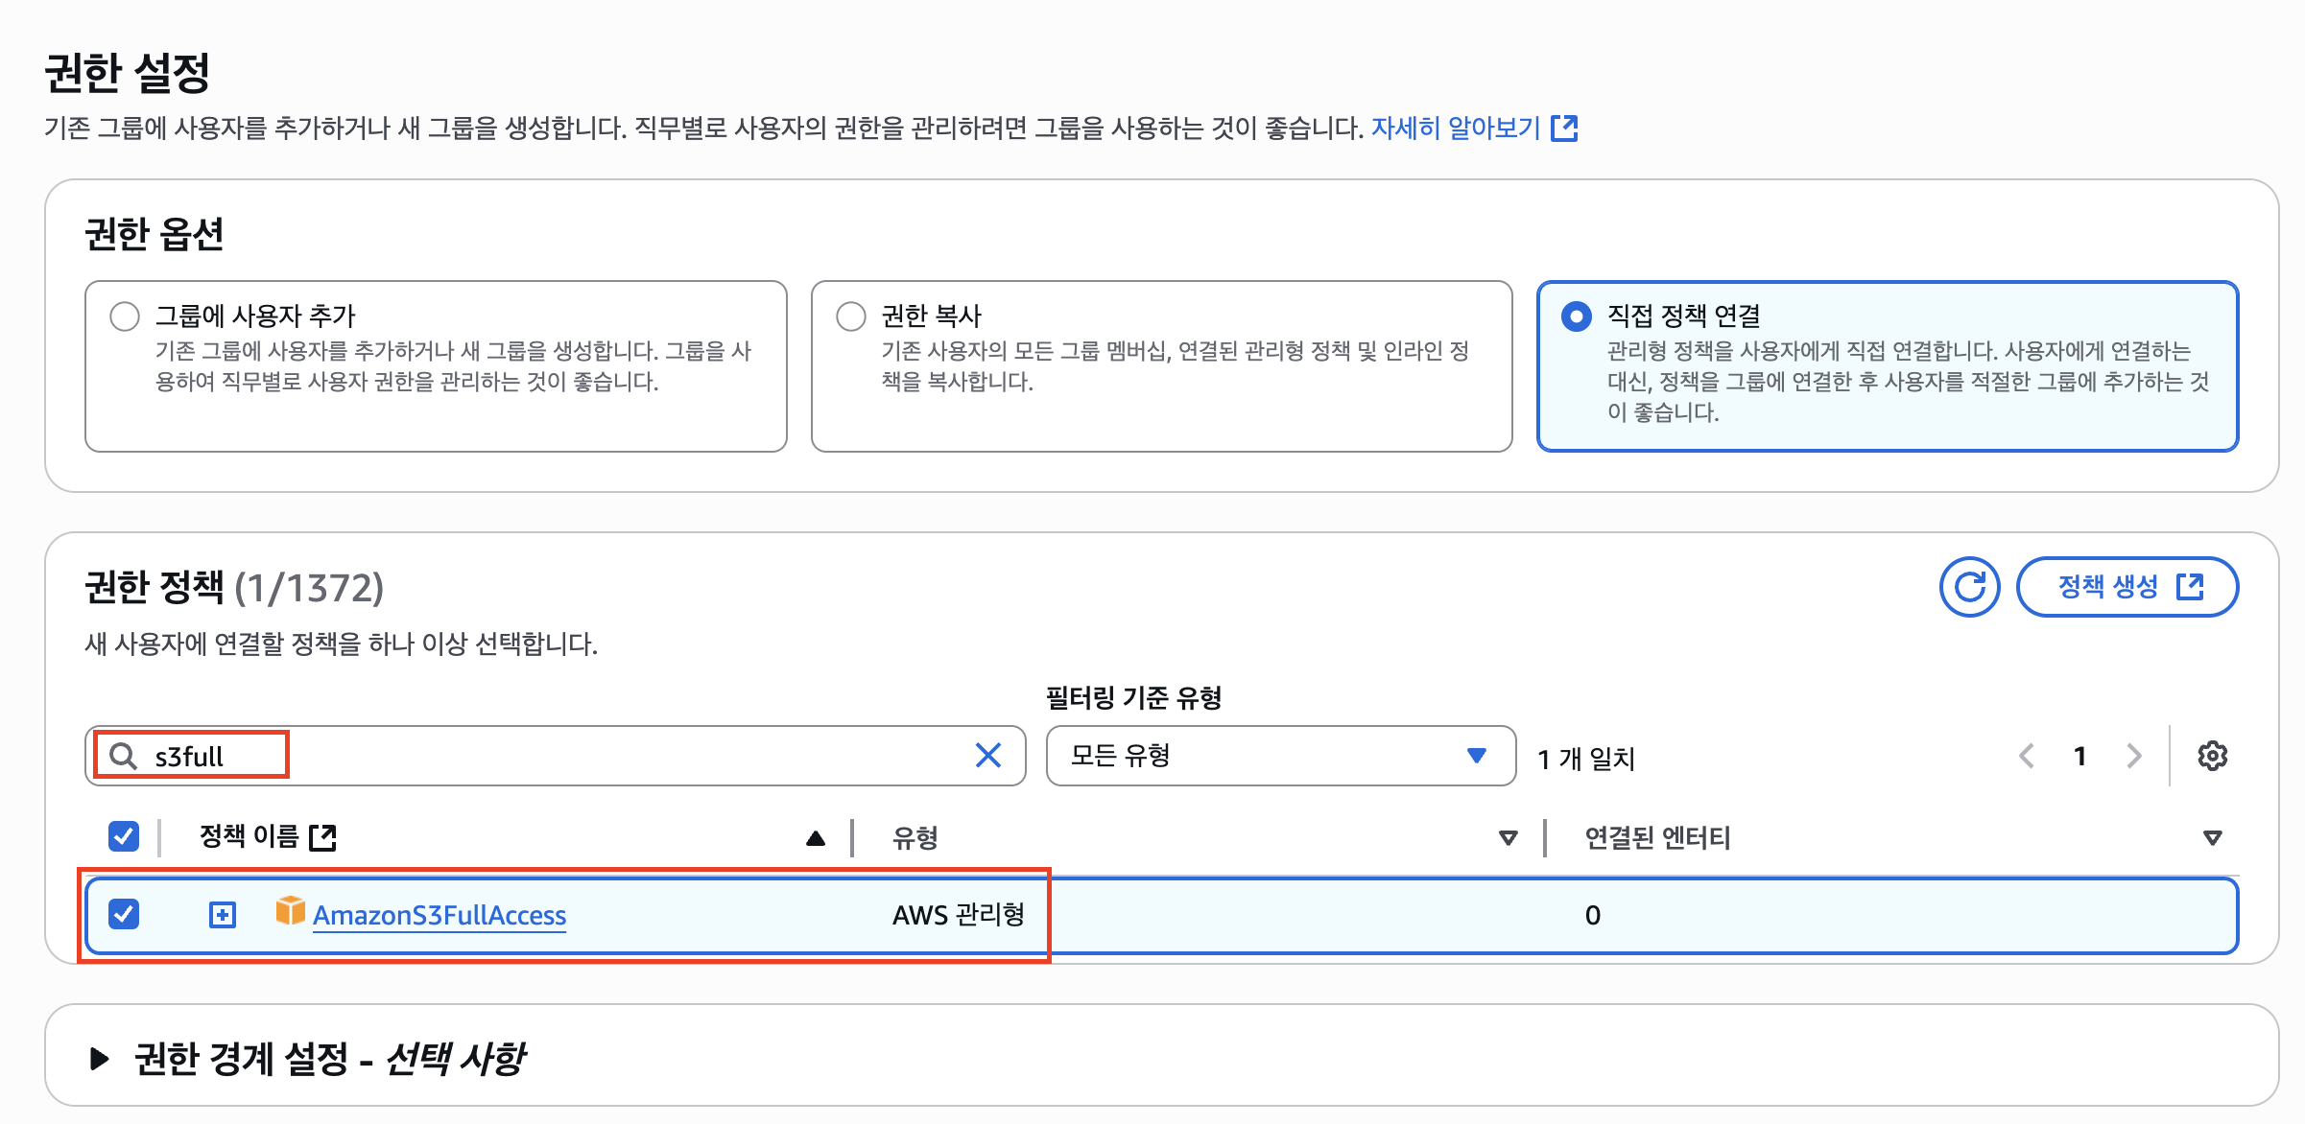
Task: Sort by 유형 column arrow
Action: pyautogui.click(x=1508, y=838)
